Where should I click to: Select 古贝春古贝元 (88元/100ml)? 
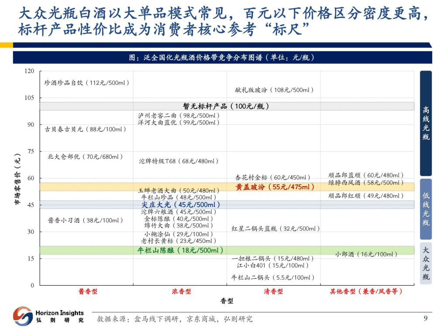point(85,129)
